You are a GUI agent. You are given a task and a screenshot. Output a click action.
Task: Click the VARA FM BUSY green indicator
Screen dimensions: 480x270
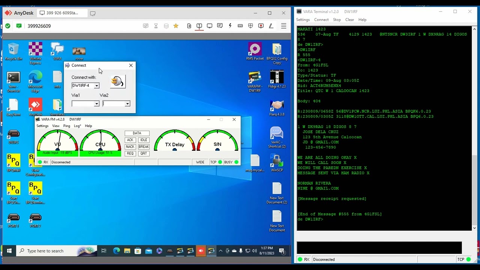pos(236,162)
